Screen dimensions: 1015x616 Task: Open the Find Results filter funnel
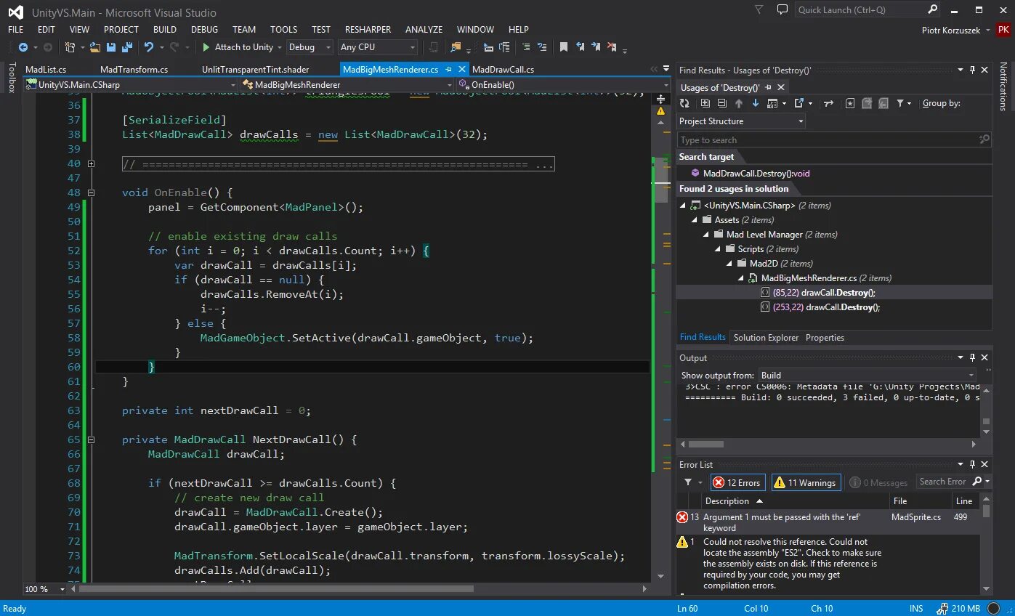click(900, 103)
